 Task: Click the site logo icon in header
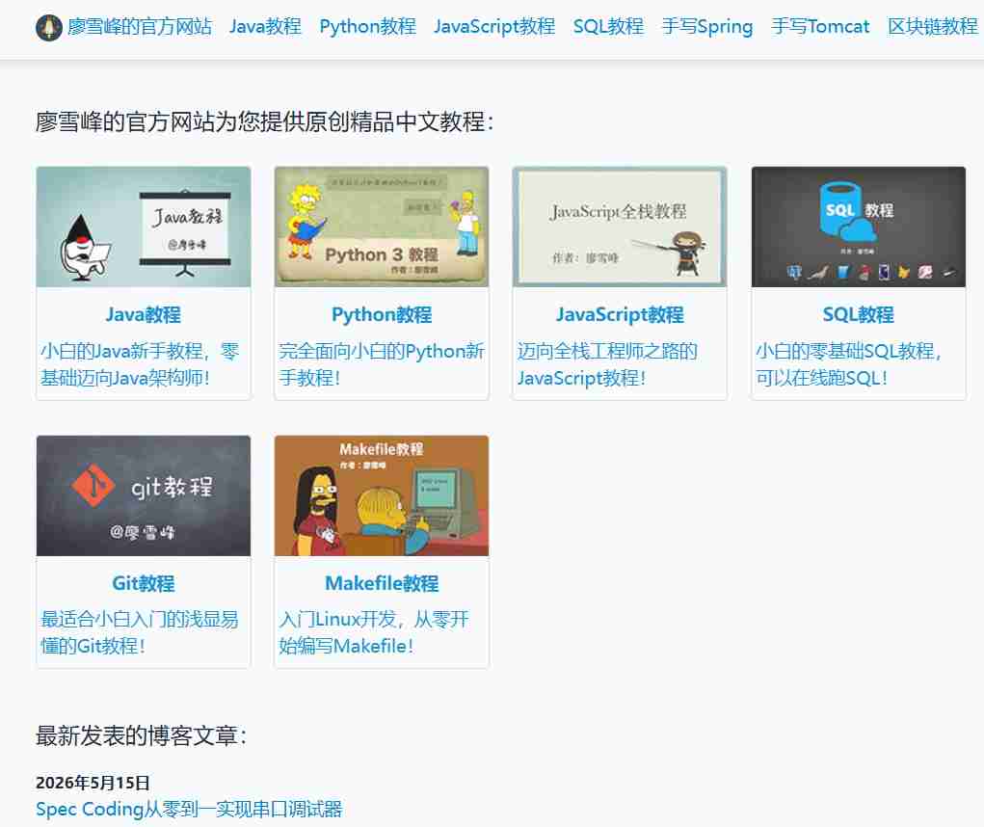(48, 27)
